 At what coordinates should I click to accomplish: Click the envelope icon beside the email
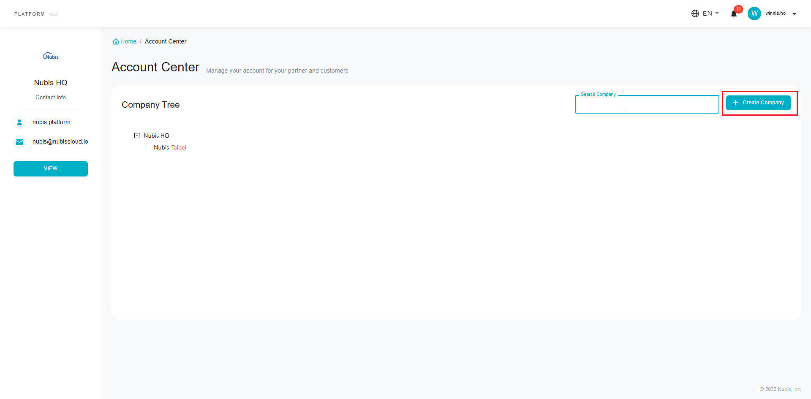click(19, 142)
